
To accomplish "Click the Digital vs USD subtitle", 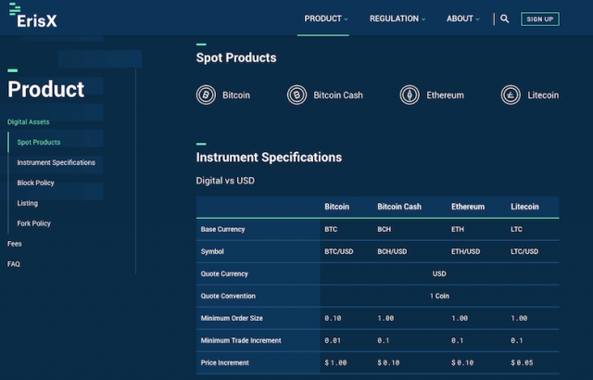I will [x=225, y=181].
